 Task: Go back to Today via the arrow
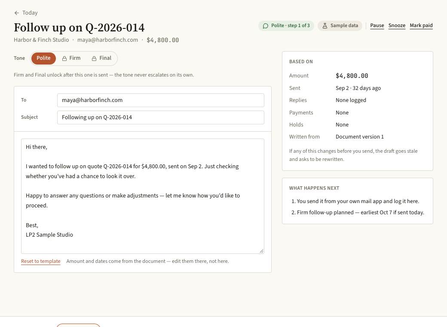(x=16, y=13)
